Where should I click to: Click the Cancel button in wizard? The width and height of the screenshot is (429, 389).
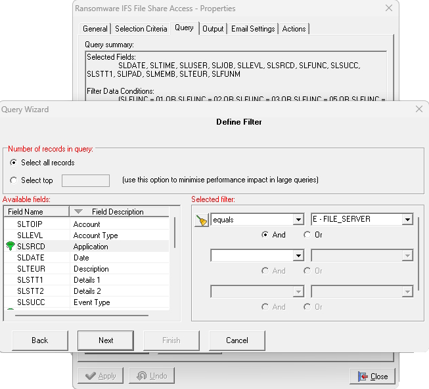(237, 340)
